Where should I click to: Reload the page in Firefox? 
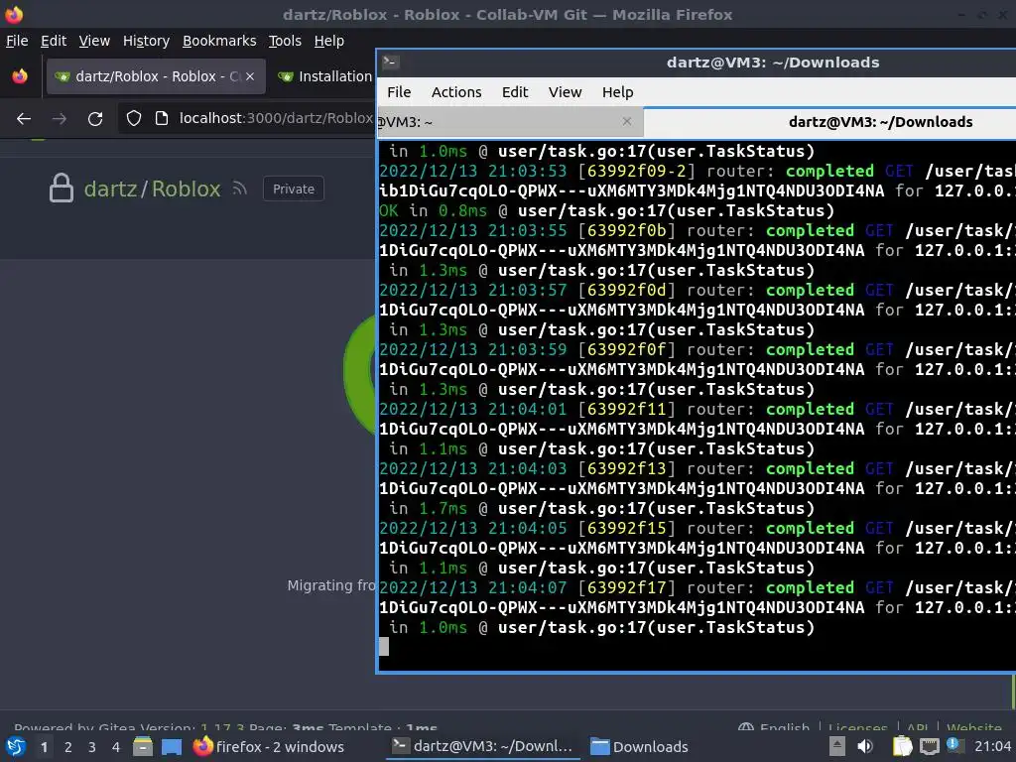[x=95, y=119]
